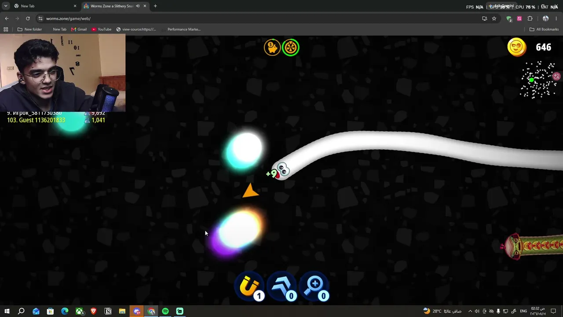Open the Brave browser from the taskbar

point(93,311)
